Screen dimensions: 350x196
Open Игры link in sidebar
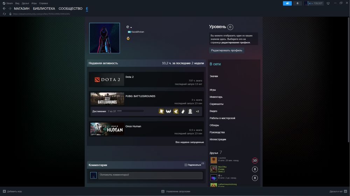click(212, 90)
